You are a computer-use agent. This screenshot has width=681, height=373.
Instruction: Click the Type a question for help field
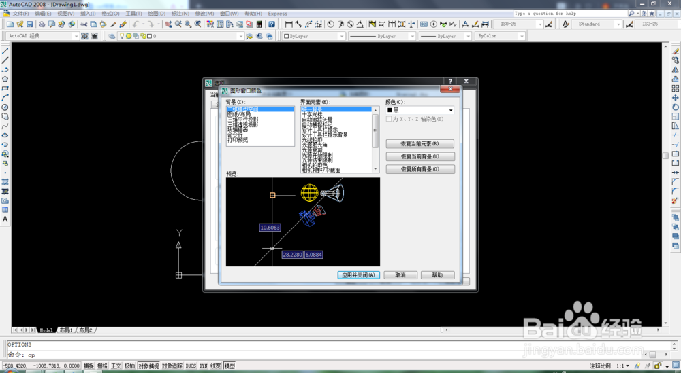[x=570, y=14]
